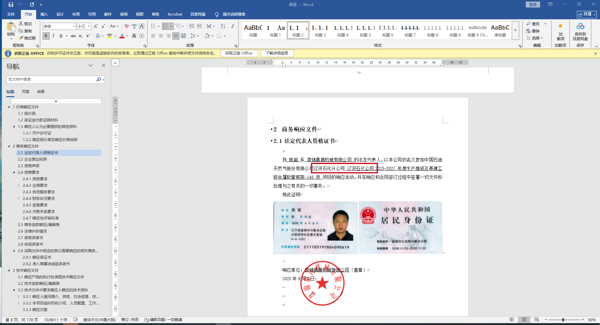Screen dimensions: 600x325
Task: Increase font size with the grow-font icon
Action: click(96, 26)
